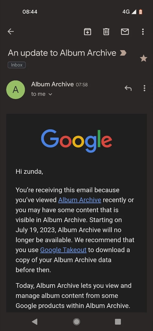Tap Android home circle button
This screenshot has width=153, height=331.
pyautogui.click(x=76, y=322)
